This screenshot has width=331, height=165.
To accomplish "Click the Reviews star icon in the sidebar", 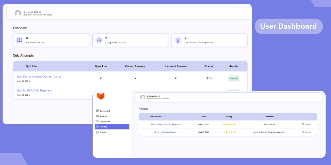I will (x=97, y=127).
